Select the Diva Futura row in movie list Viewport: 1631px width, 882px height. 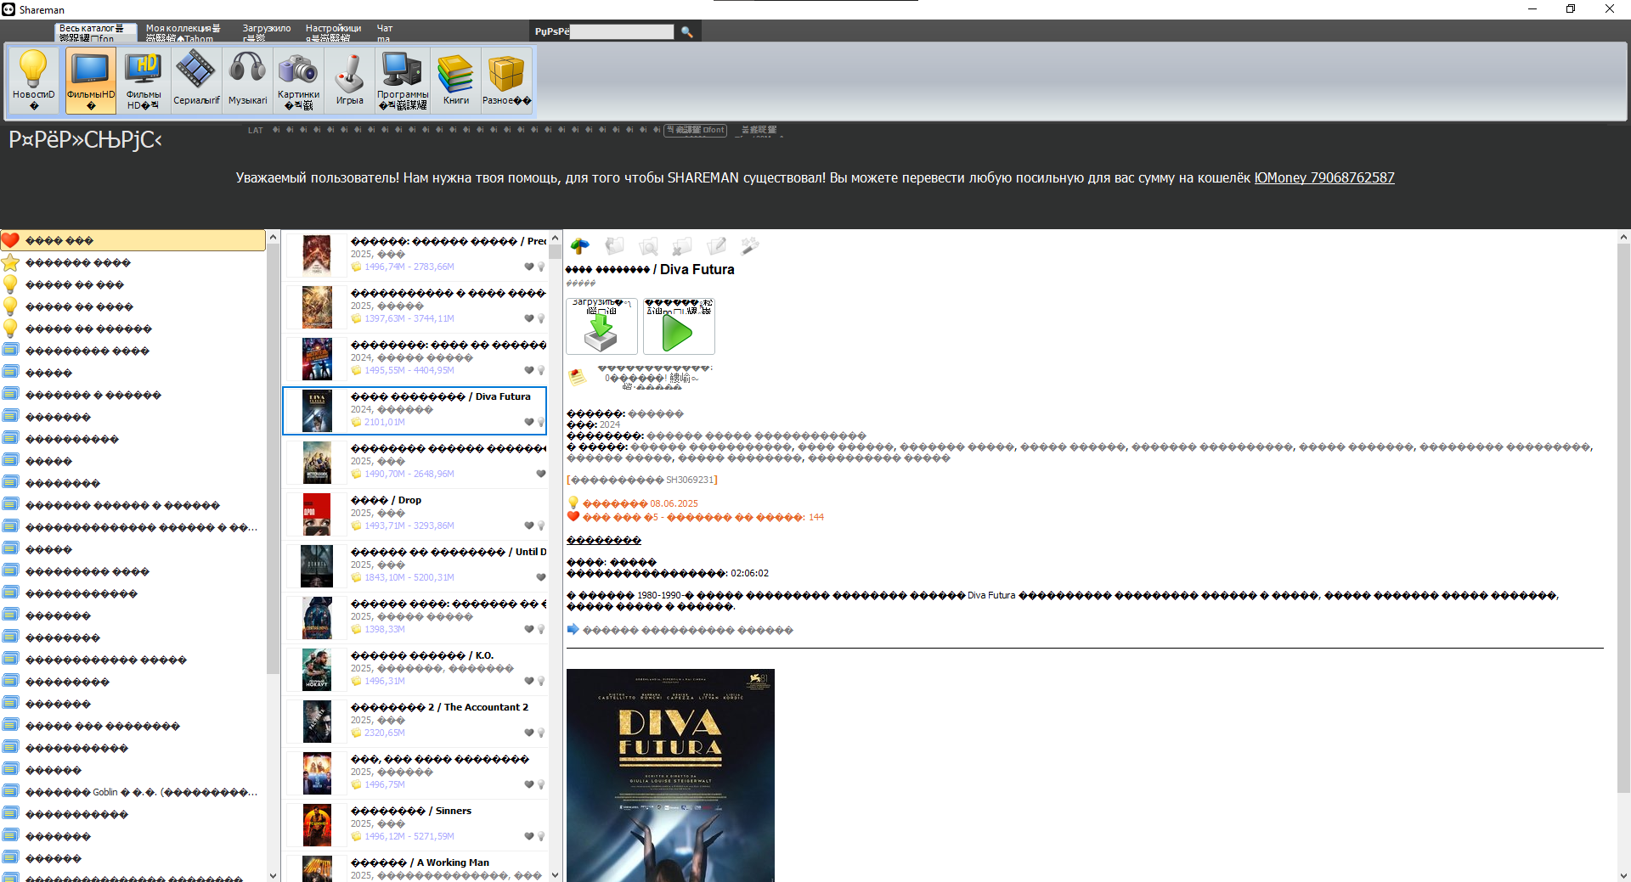click(x=415, y=410)
